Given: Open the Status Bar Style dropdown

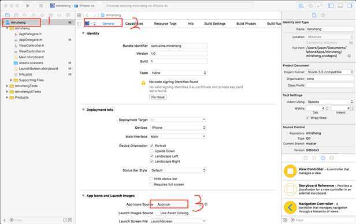Looking at the screenshot, I should [179, 170].
